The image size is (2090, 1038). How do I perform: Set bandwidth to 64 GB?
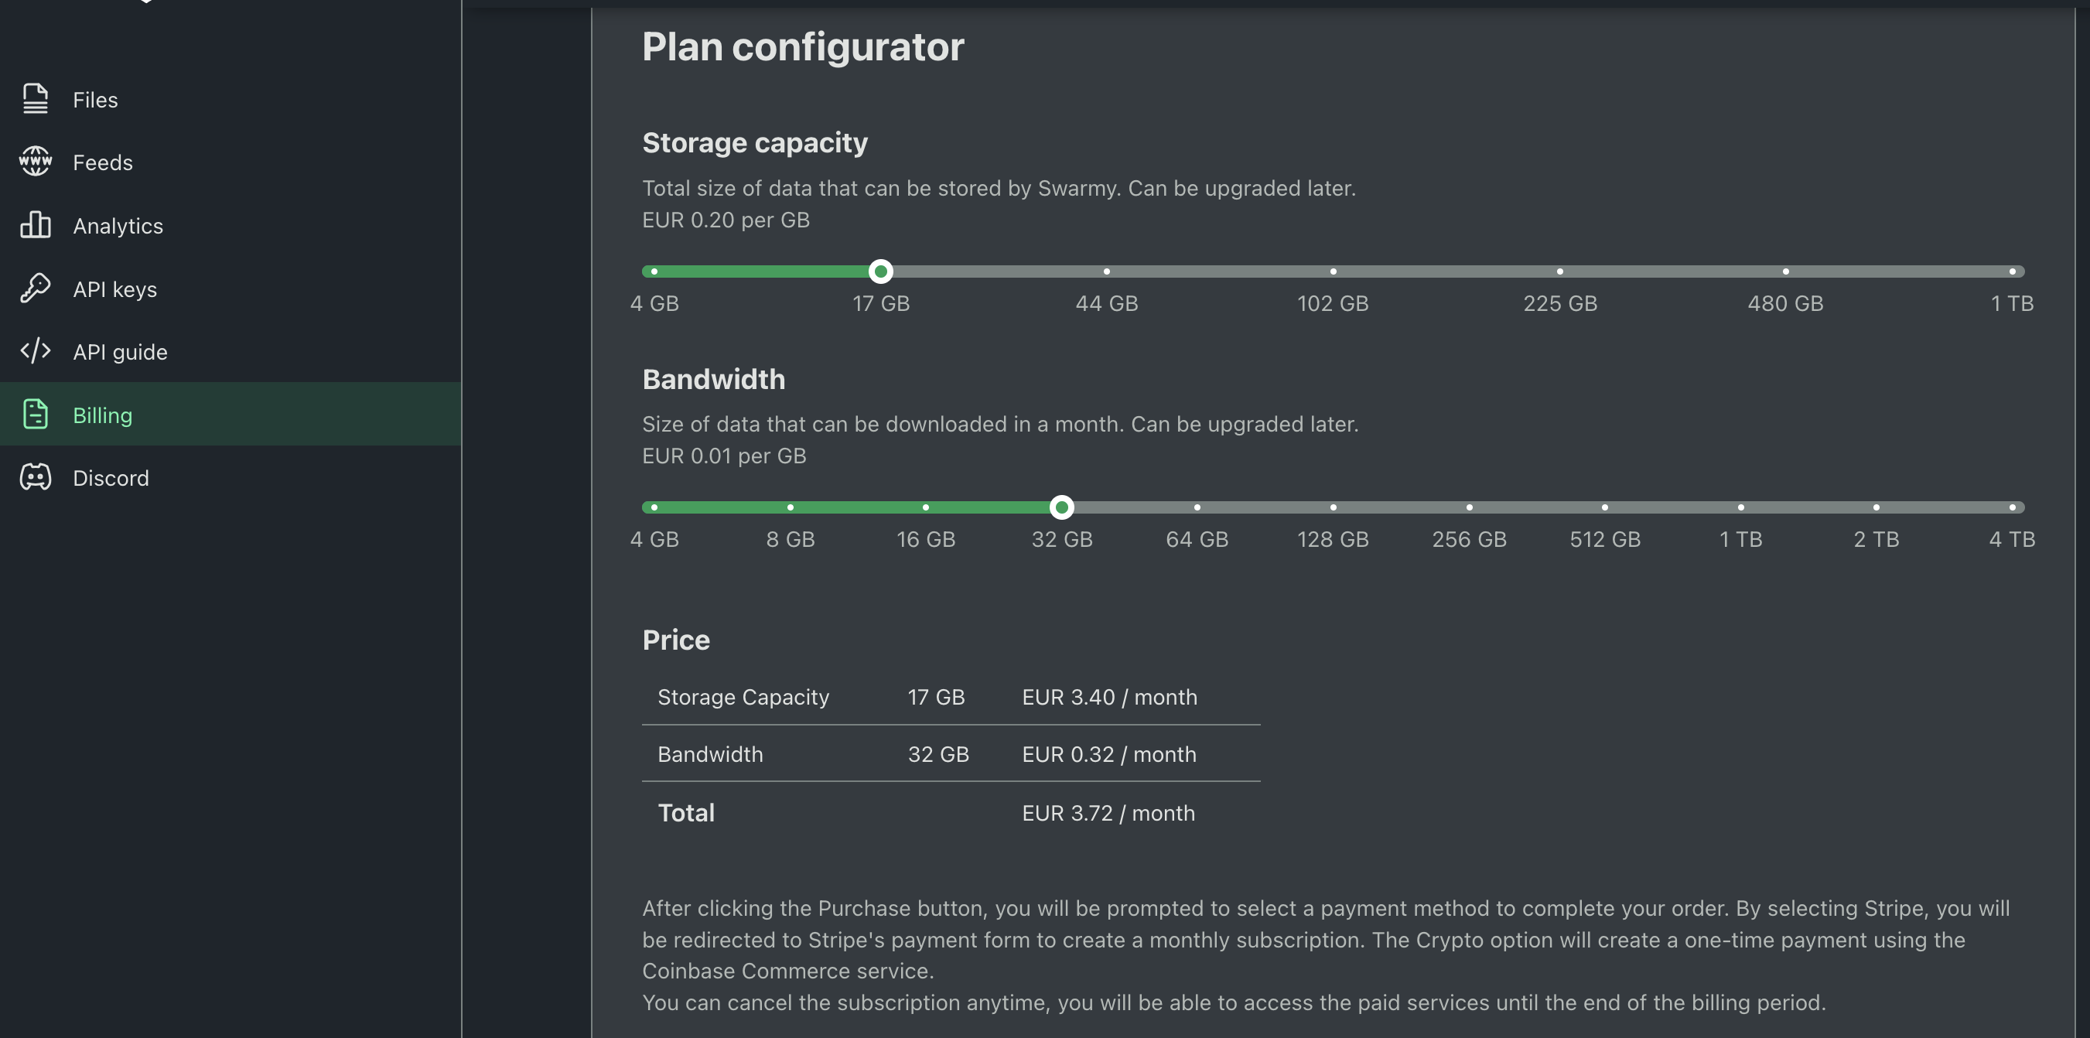[1197, 508]
